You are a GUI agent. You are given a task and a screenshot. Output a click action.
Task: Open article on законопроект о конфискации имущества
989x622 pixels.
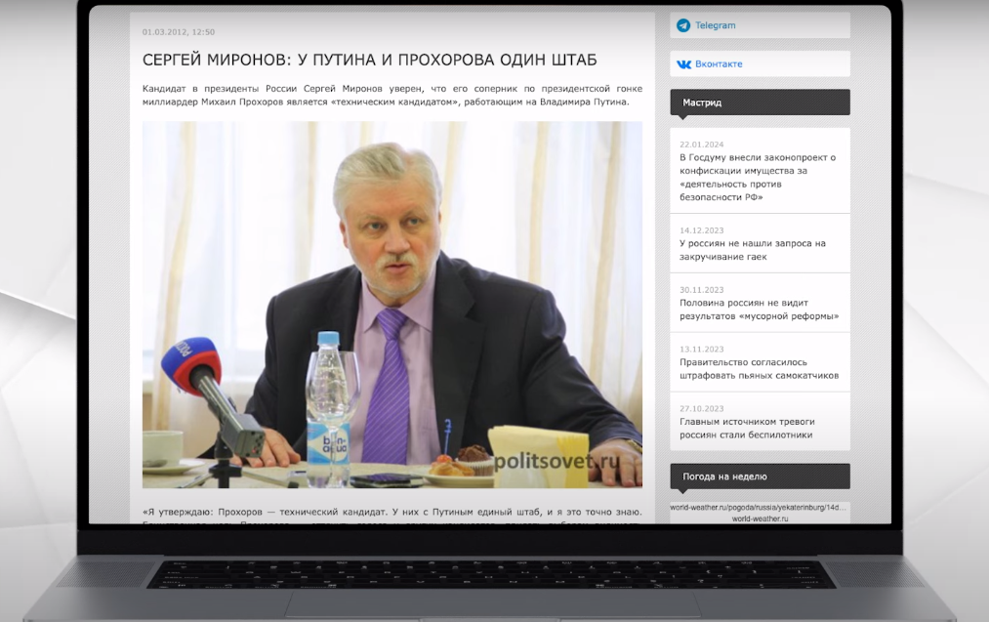(758, 178)
